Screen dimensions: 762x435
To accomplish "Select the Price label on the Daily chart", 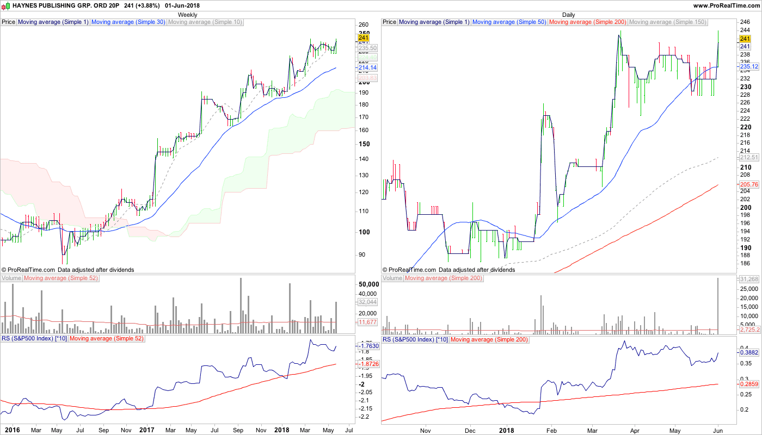I will pos(390,22).
